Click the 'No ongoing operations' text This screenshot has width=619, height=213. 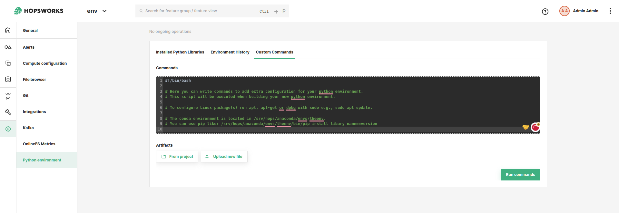point(170,32)
